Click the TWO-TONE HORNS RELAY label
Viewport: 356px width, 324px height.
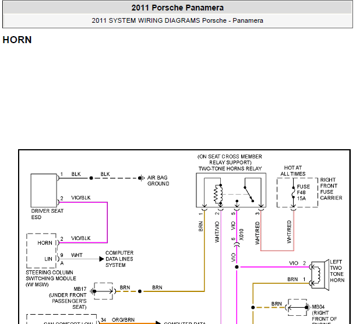(230, 168)
